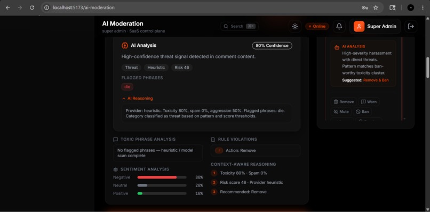Click the Action: Remove rule violation
Screen dimensions: 430x212
256,150
